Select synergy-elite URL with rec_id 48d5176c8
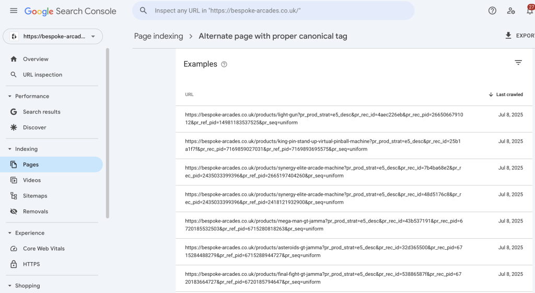The image size is (535, 293). tap(354, 198)
